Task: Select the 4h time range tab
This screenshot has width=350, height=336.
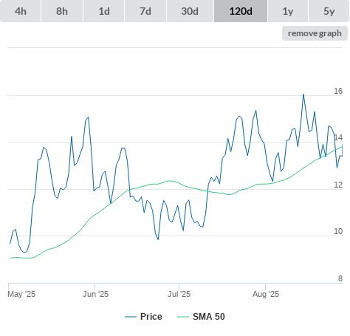Action: (21, 11)
